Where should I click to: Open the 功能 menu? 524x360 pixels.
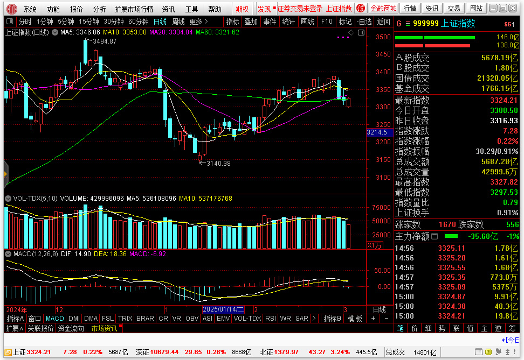(x=53, y=9)
